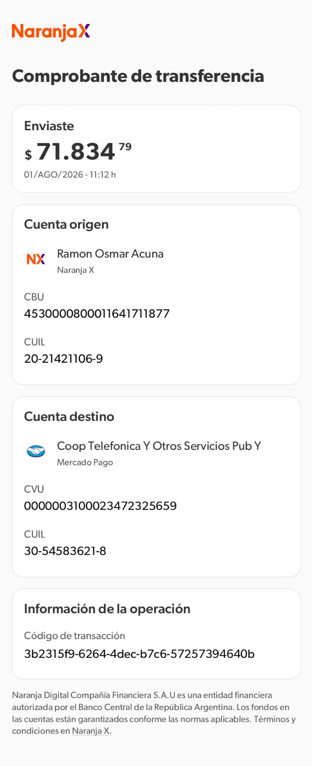Click the Información de la operación title

pyautogui.click(x=107, y=608)
